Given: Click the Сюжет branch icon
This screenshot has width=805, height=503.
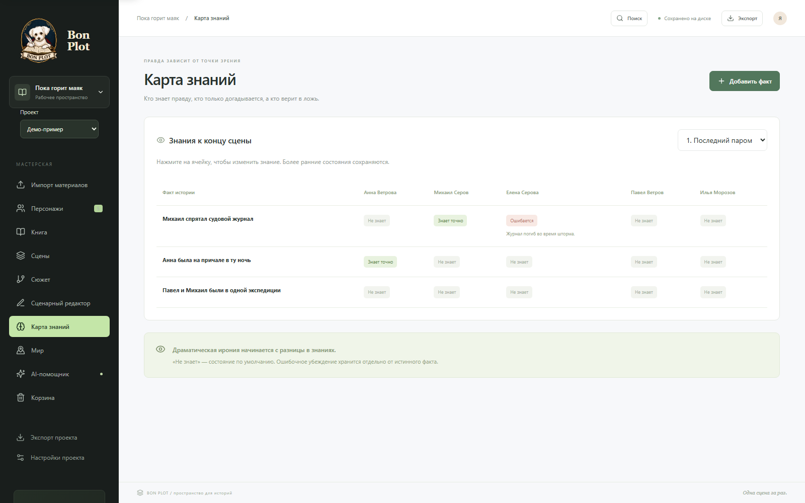Looking at the screenshot, I should pos(21,279).
